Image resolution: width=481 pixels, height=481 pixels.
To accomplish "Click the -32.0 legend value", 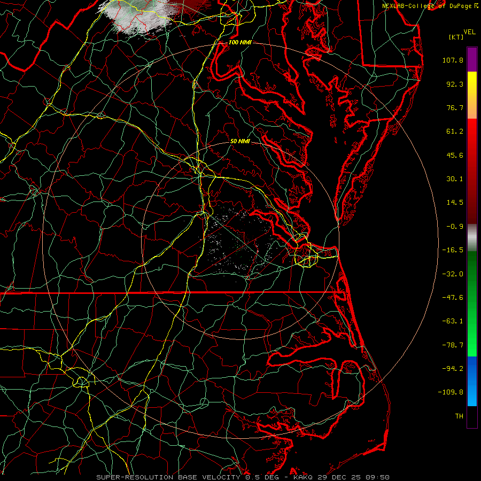I will pos(453,274).
